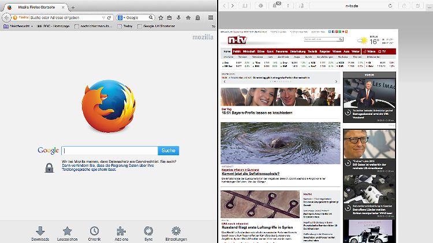This screenshot has height=243, width=433.
Task: Go back using Firefox's back arrow
Action: click(x=6, y=18)
